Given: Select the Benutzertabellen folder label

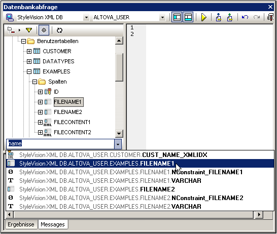Looking at the screenshot, I should coord(58,41).
